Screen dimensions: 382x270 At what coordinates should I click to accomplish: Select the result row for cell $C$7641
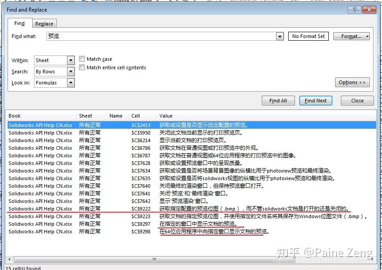click(192, 194)
